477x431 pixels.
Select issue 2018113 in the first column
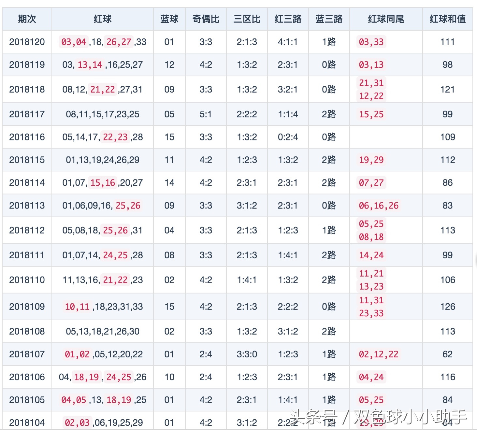click(27, 206)
